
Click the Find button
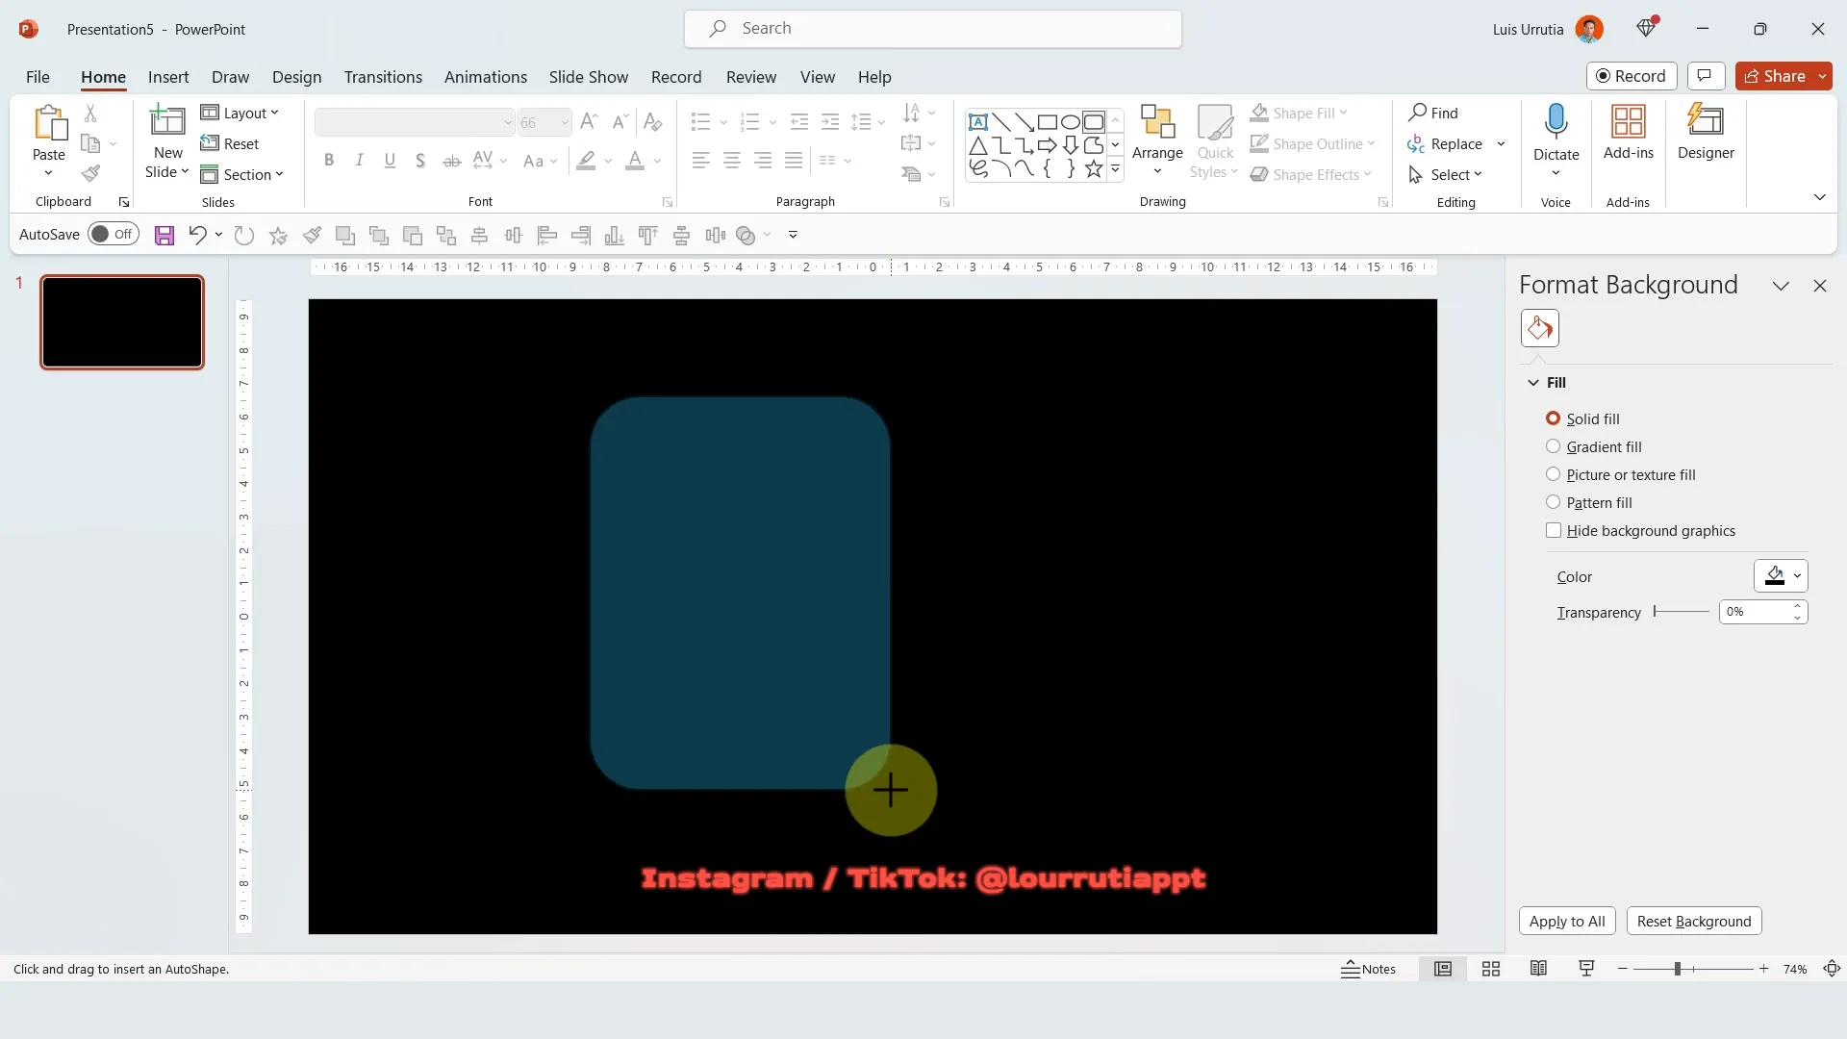(1433, 113)
